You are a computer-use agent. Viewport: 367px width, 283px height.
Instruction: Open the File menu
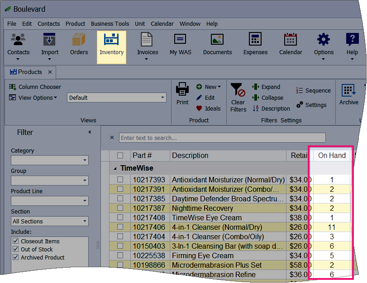pyautogui.click(x=12, y=24)
